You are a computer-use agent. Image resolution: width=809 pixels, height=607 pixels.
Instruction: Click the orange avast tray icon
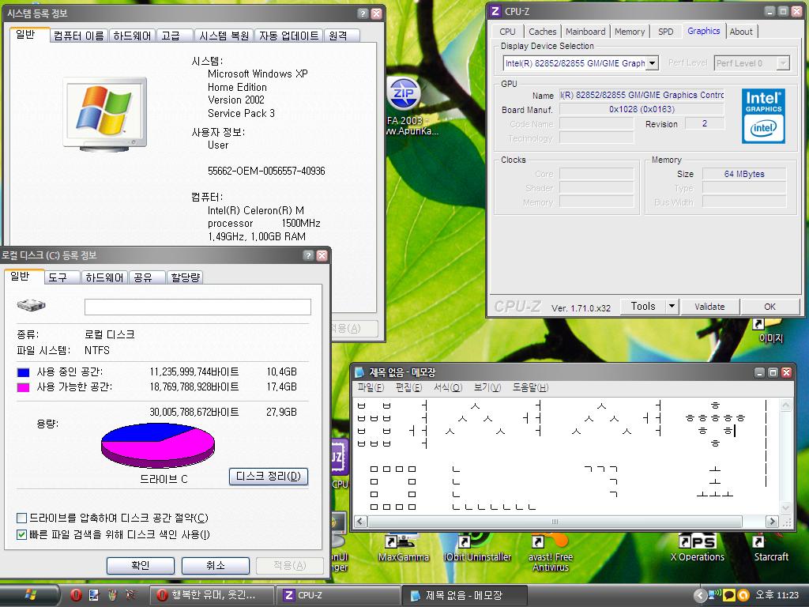coord(743,595)
